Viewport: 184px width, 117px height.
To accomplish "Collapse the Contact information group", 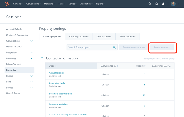I will pos(42,58).
